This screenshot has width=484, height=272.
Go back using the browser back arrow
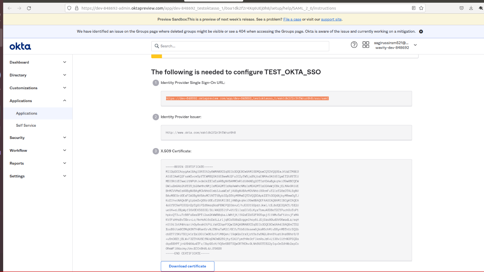coord(9,8)
